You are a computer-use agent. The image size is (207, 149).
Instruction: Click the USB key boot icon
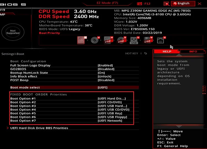click(x=135, y=40)
